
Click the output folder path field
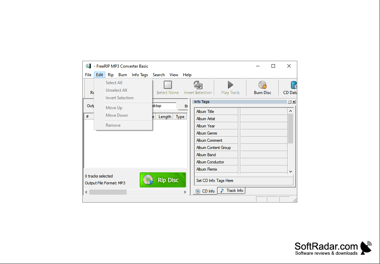click(x=164, y=106)
